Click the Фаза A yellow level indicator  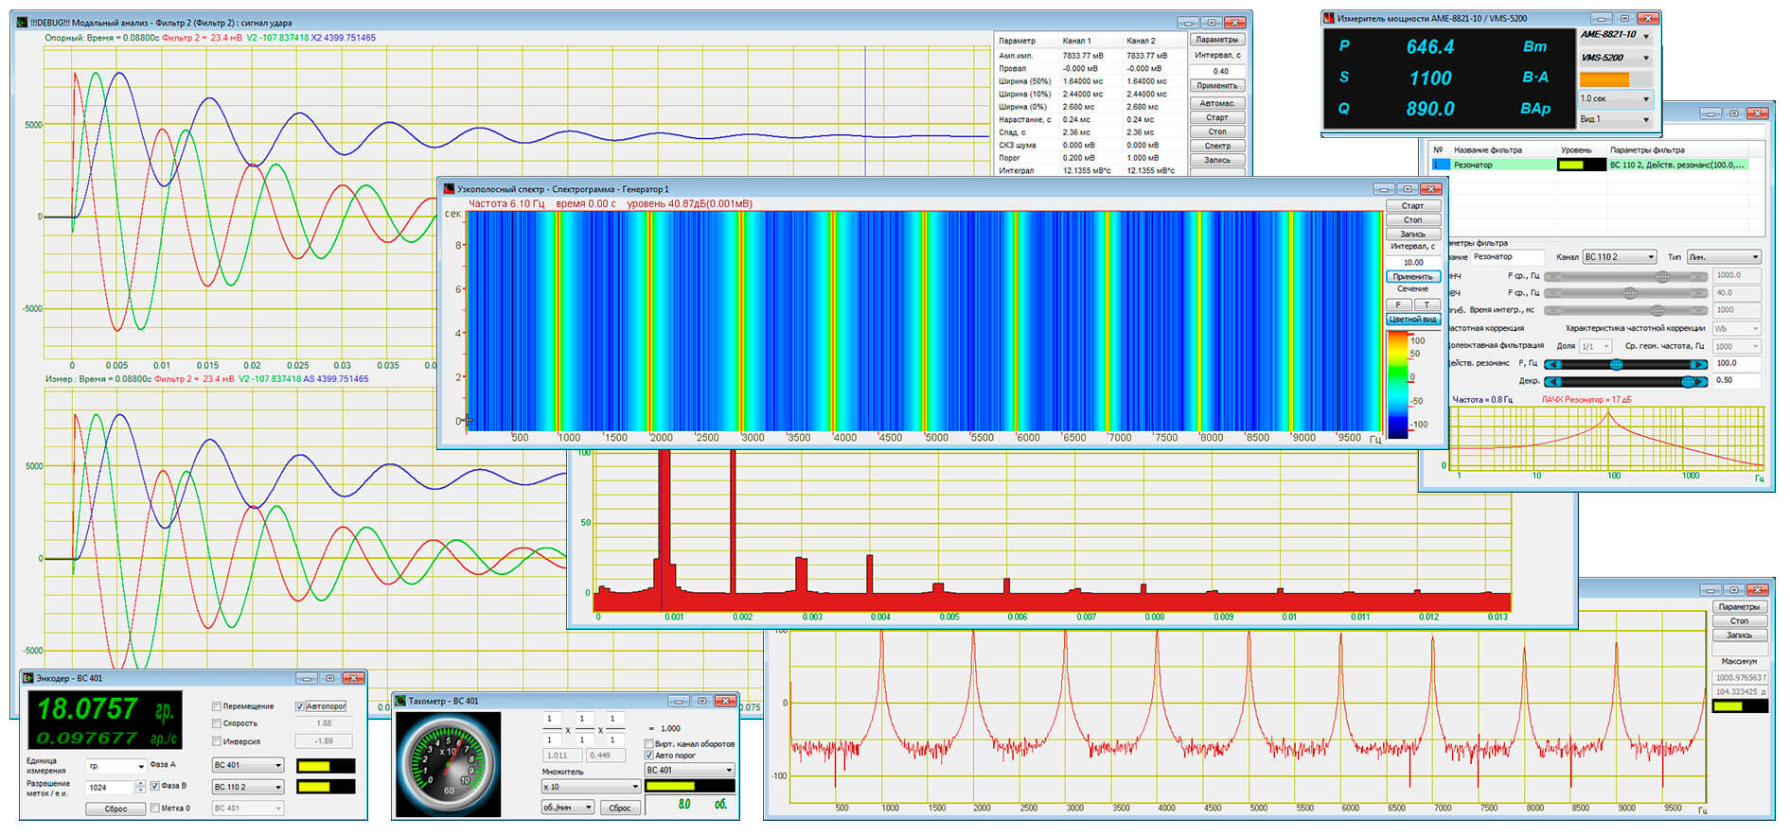326,765
